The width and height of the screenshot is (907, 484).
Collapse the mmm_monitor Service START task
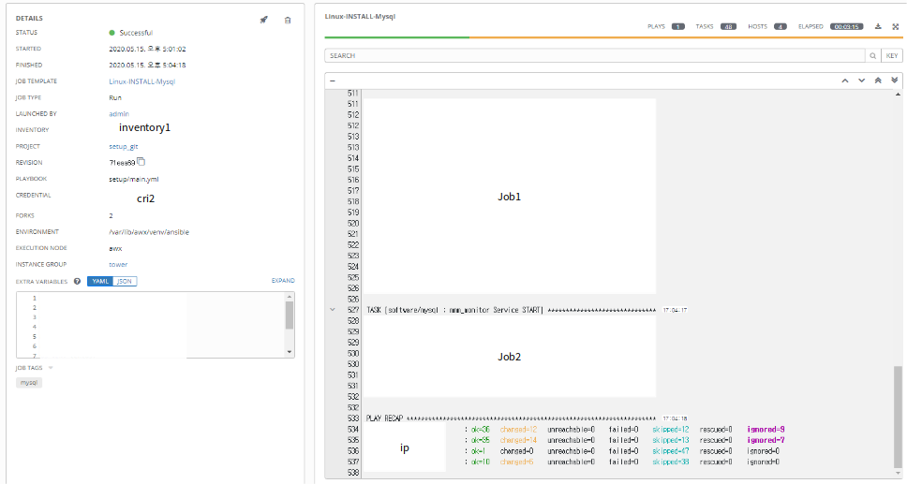(333, 309)
